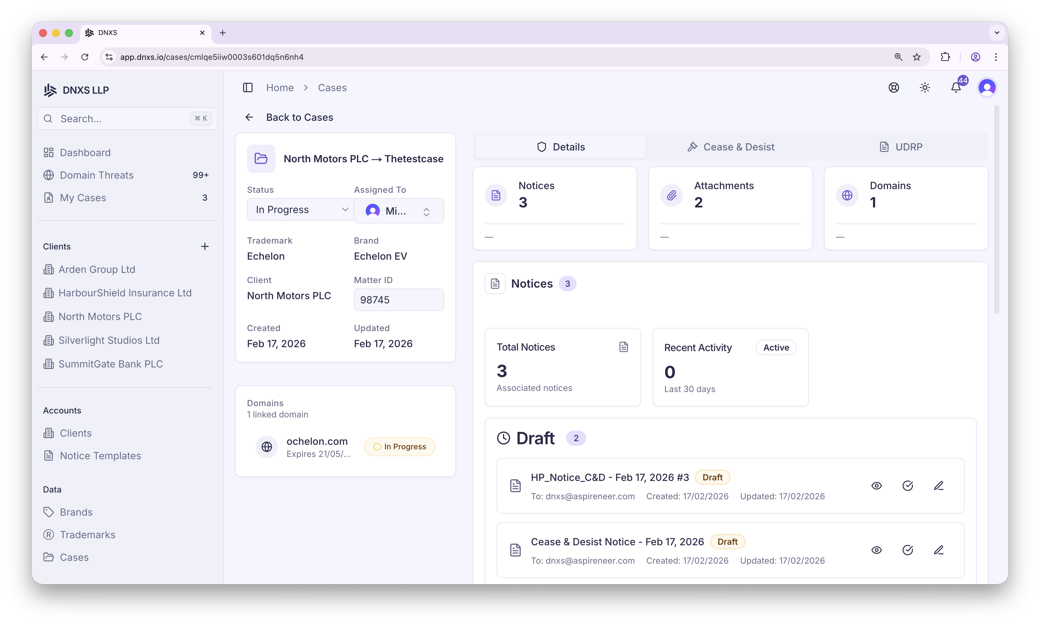Mark Cease & Desist Notice draft as approved

click(x=907, y=550)
